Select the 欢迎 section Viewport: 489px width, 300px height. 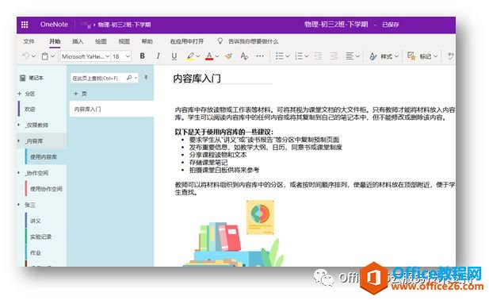(30, 110)
